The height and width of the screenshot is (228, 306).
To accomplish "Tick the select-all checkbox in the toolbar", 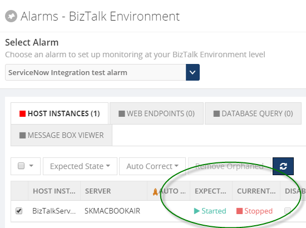I will (x=21, y=166).
